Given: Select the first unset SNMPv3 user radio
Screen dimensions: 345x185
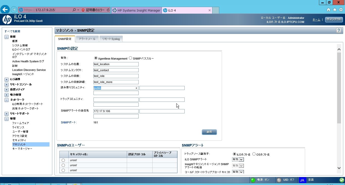Looking at the screenshot, I should (x=63, y=160).
